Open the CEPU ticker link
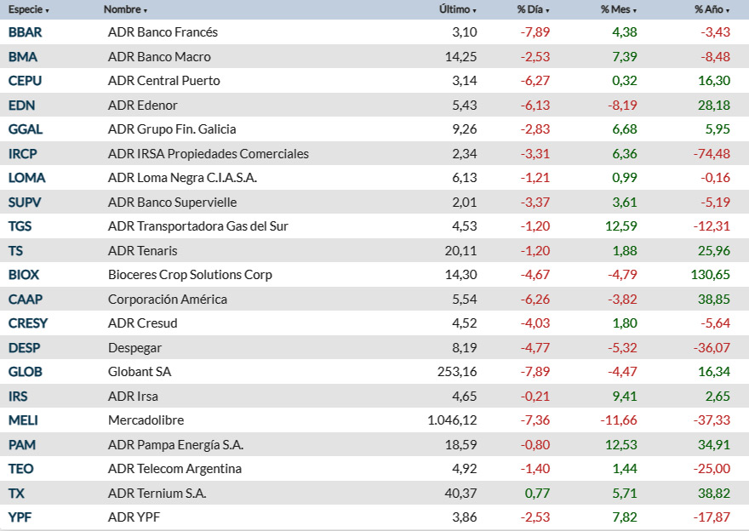This screenshot has height=531, width=749. tap(25, 81)
